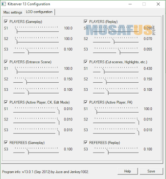Click S3 slider thumb under PLAYERS (Gameplay)
Image resolution: width=166 pixels, height=179 pixels.
coord(27,52)
